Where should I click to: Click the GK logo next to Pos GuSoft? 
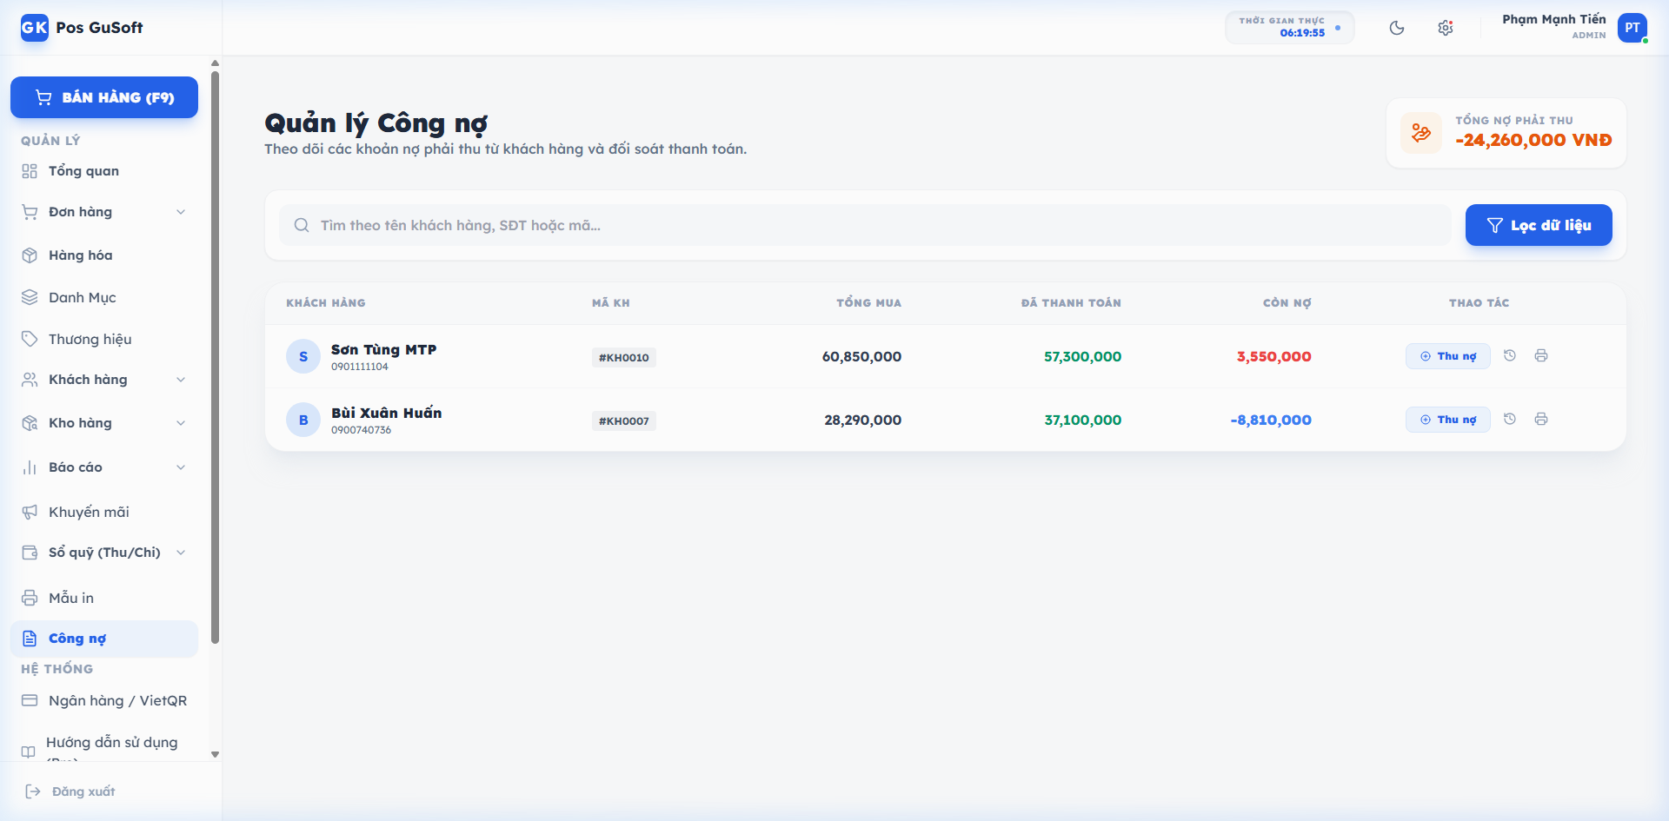click(x=33, y=27)
